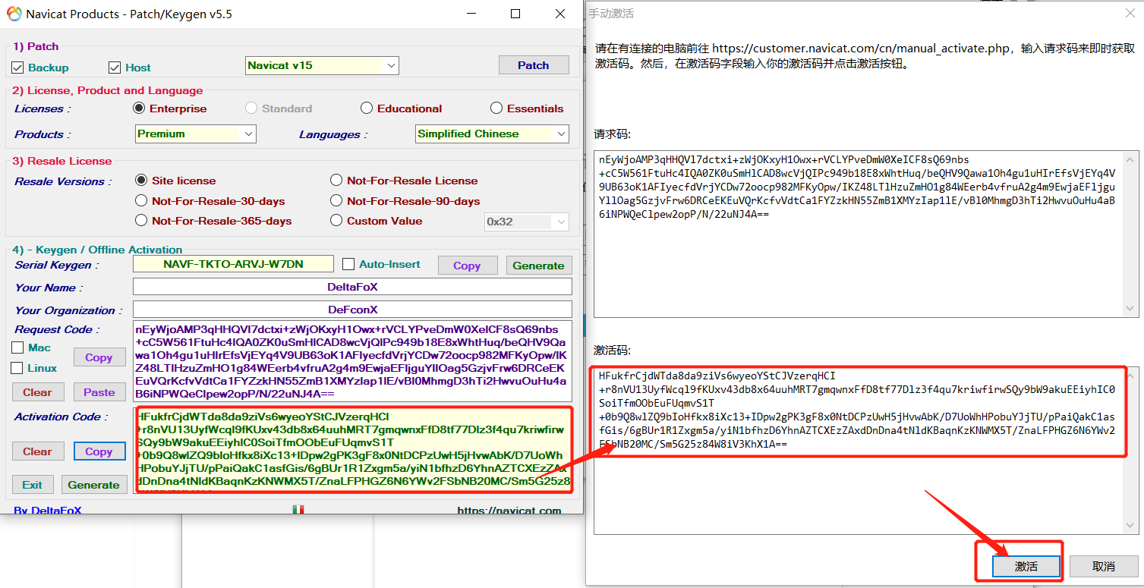The width and height of the screenshot is (1144, 588).
Task: Click the 'Resale Versions :' label
Action: pos(63,181)
